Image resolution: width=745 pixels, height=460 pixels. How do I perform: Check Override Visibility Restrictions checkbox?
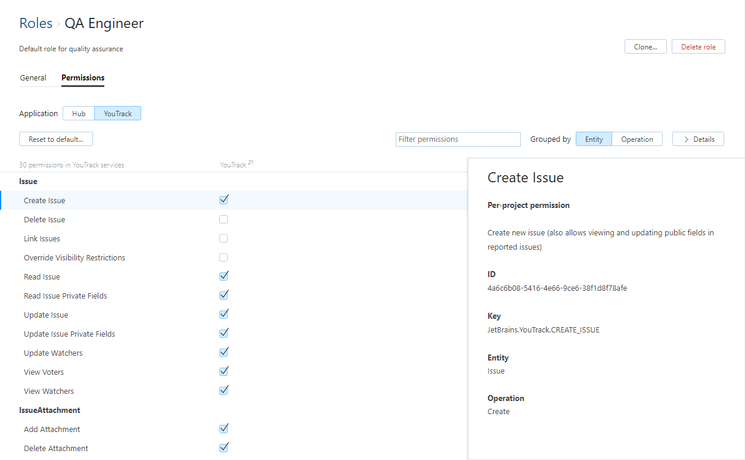tap(223, 257)
